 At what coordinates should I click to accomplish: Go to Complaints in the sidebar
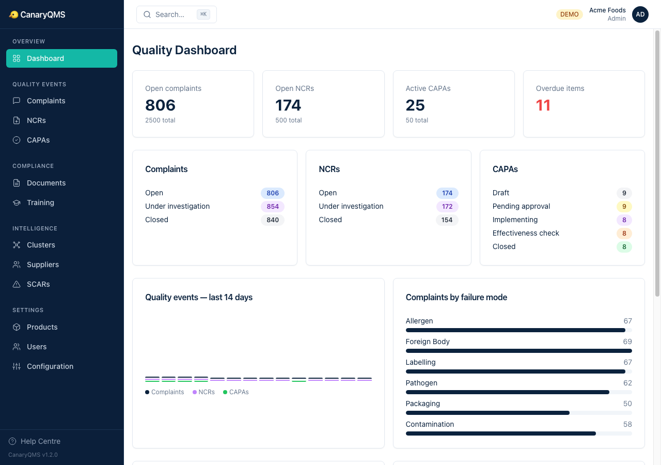61,101
